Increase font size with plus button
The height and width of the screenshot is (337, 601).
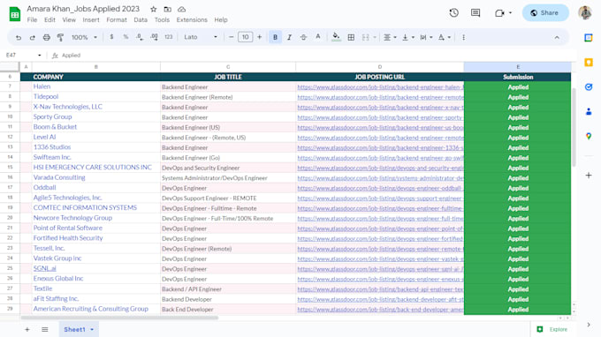pos(260,37)
